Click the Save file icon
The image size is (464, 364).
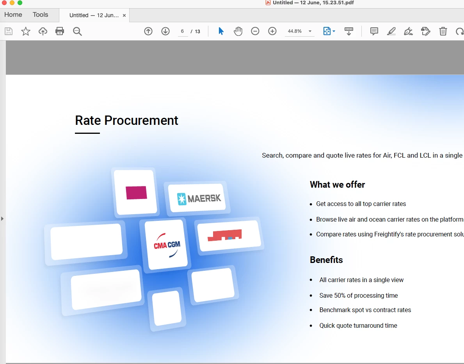(x=9, y=31)
